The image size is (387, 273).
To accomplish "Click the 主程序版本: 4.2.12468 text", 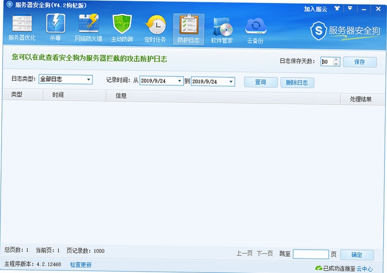I will pos(32,264).
